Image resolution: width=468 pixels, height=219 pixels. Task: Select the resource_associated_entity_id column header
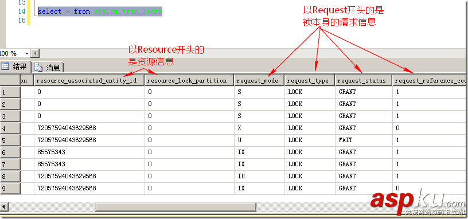click(89, 81)
